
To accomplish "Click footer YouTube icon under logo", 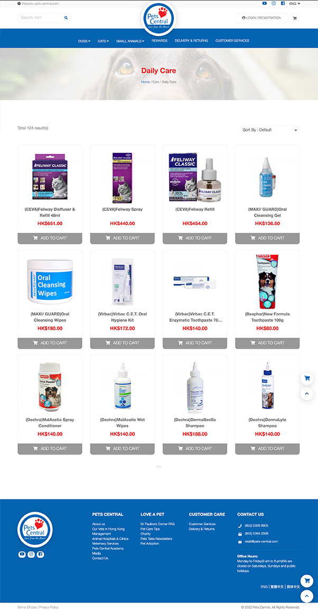I will pos(22,554).
